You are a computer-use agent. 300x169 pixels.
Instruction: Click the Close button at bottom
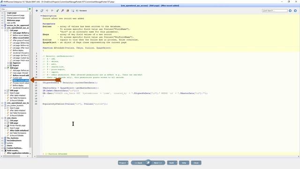pyautogui.click(x=196, y=163)
